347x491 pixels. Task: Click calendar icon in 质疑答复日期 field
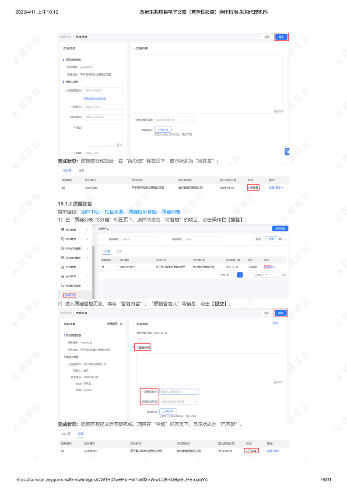point(196,402)
